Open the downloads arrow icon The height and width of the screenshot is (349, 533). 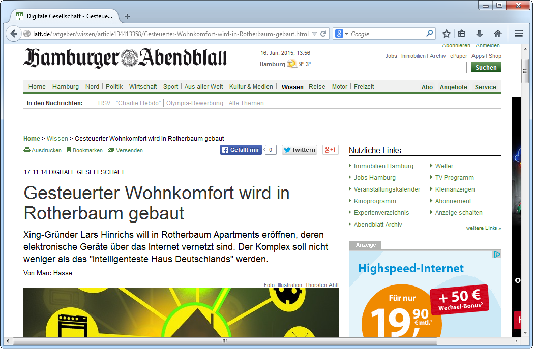tap(479, 34)
